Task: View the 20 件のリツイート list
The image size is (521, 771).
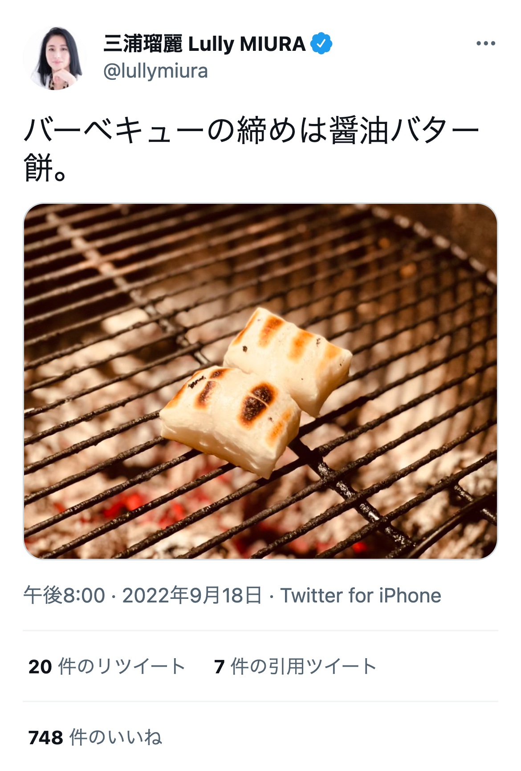Action: 107,667
